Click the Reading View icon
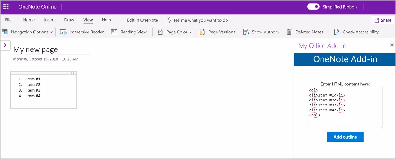396x159 pixels. click(114, 32)
